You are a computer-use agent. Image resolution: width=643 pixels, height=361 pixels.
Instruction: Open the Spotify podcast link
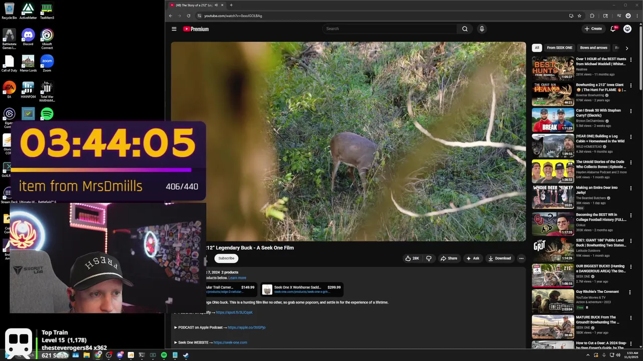234,312
